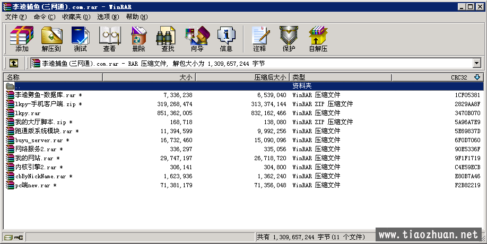
Task: Sort by Type (类型) column header
Action: tap(341, 77)
